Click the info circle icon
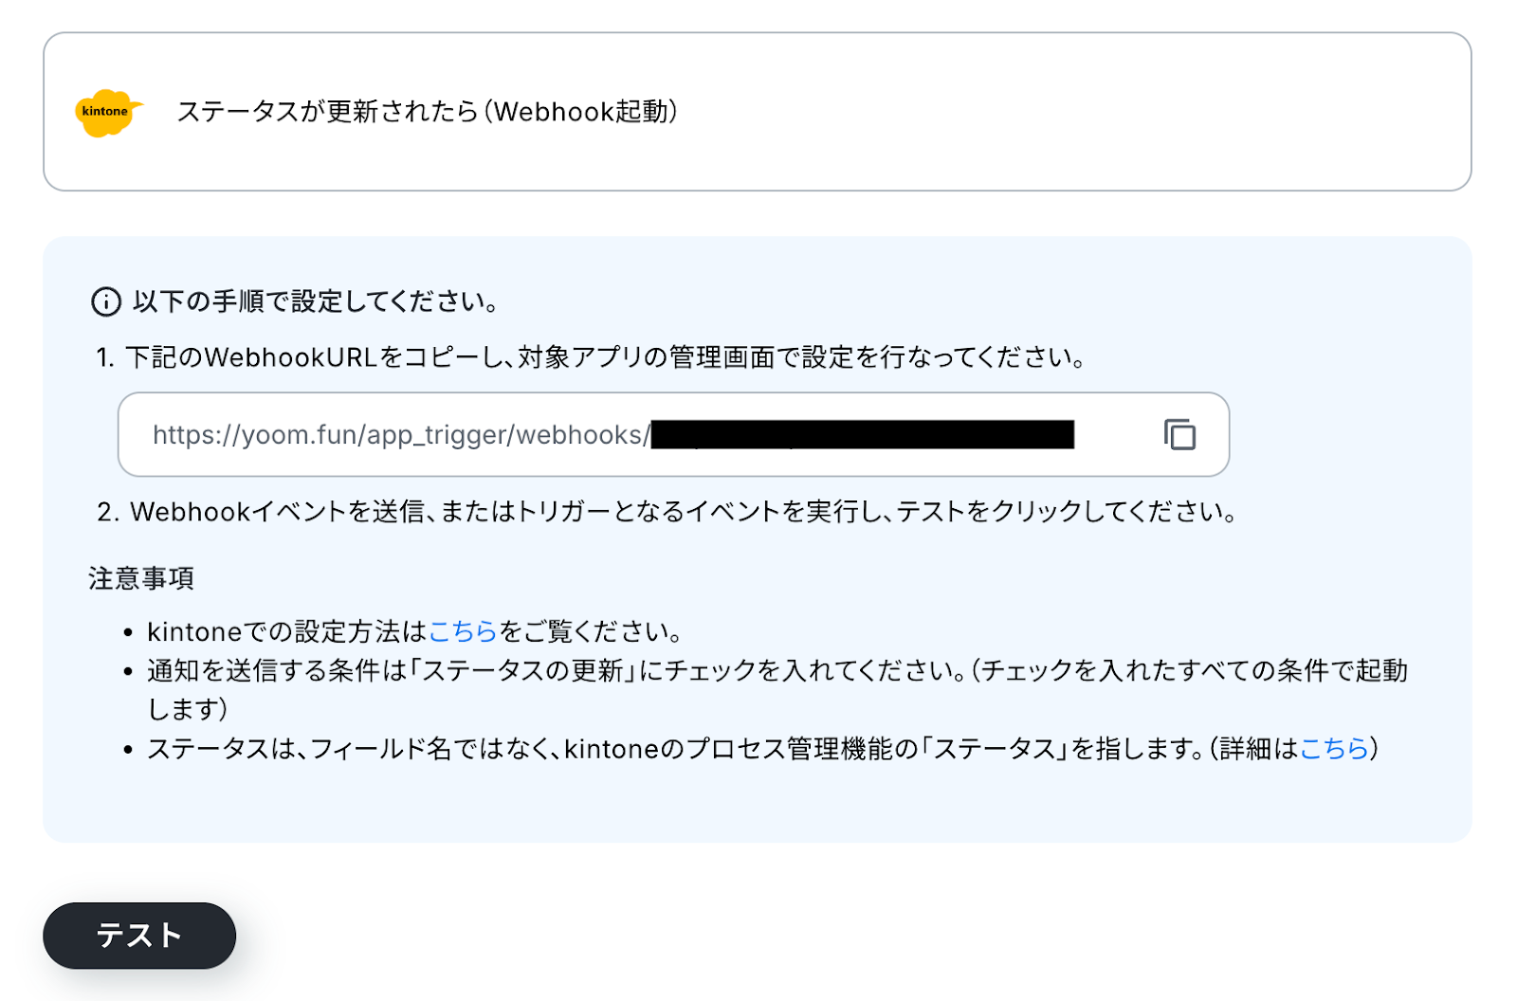 coord(105,301)
